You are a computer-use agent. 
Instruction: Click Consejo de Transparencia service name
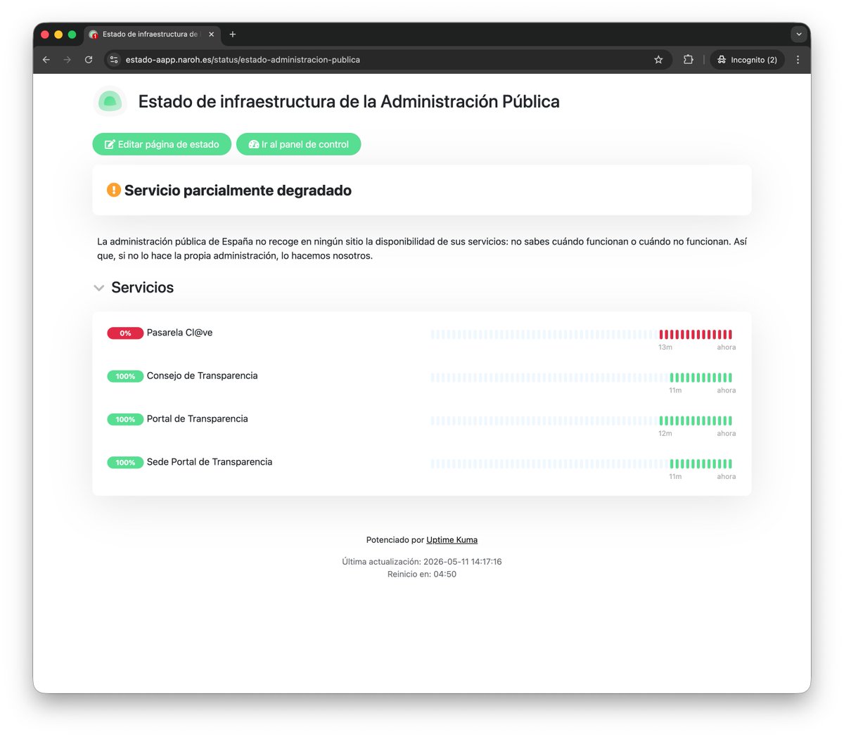coord(202,376)
